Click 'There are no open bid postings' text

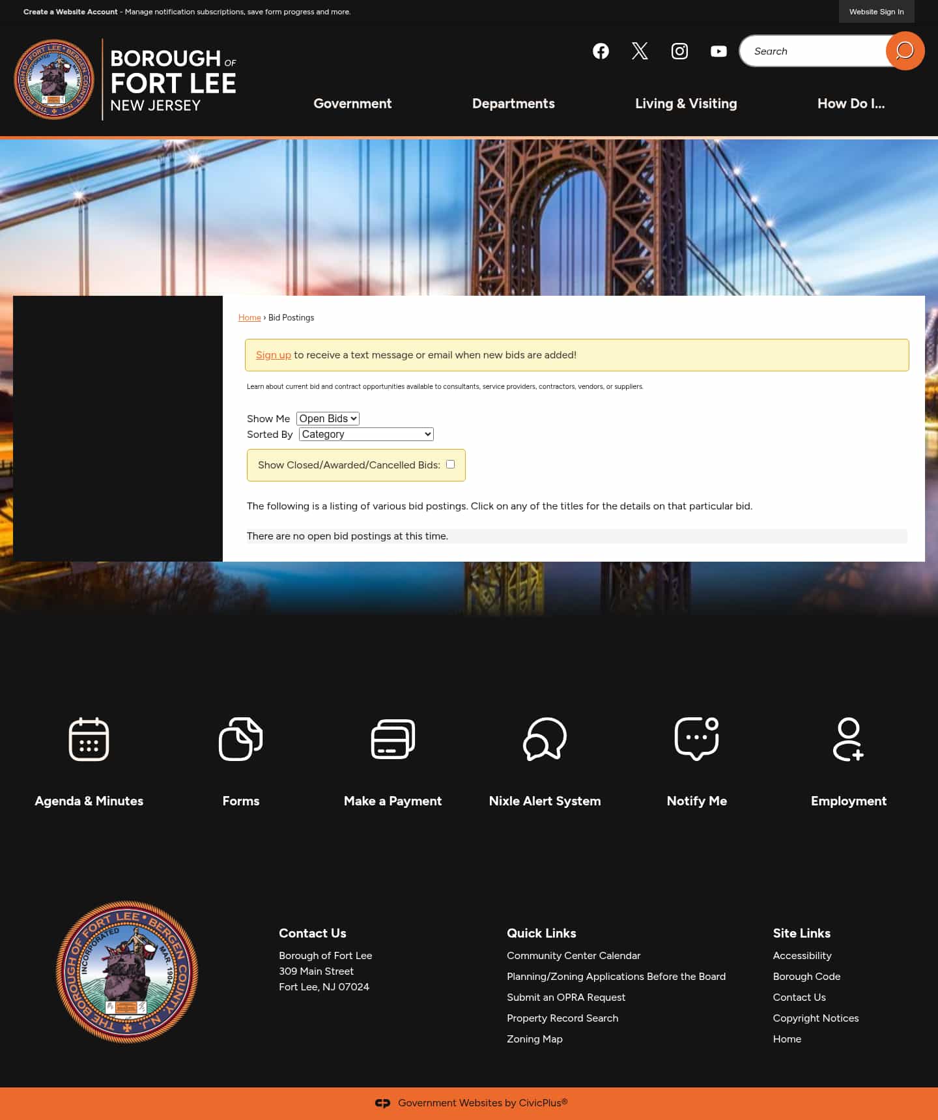pyautogui.click(x=347, y=536)
